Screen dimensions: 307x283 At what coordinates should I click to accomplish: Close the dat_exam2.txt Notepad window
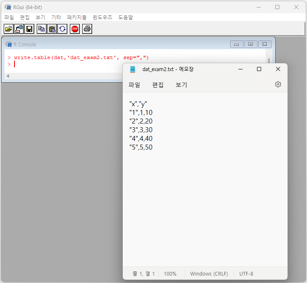click(x=278, y=69)
